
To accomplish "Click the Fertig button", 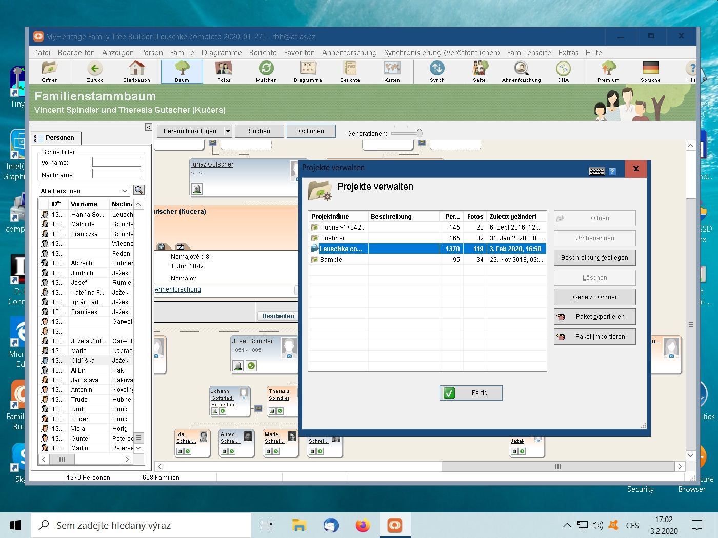I will 471,393.
